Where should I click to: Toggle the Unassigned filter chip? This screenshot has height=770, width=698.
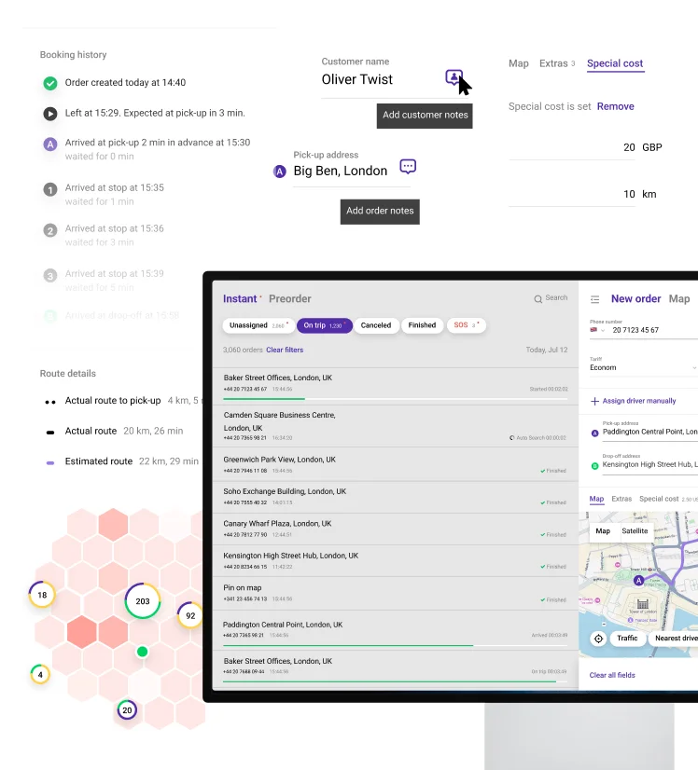[256, 325]
